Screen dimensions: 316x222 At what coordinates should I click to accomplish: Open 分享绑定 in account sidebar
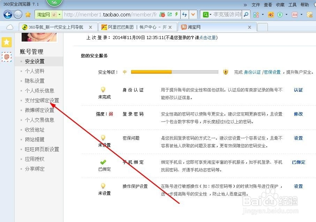click(35, 169)
